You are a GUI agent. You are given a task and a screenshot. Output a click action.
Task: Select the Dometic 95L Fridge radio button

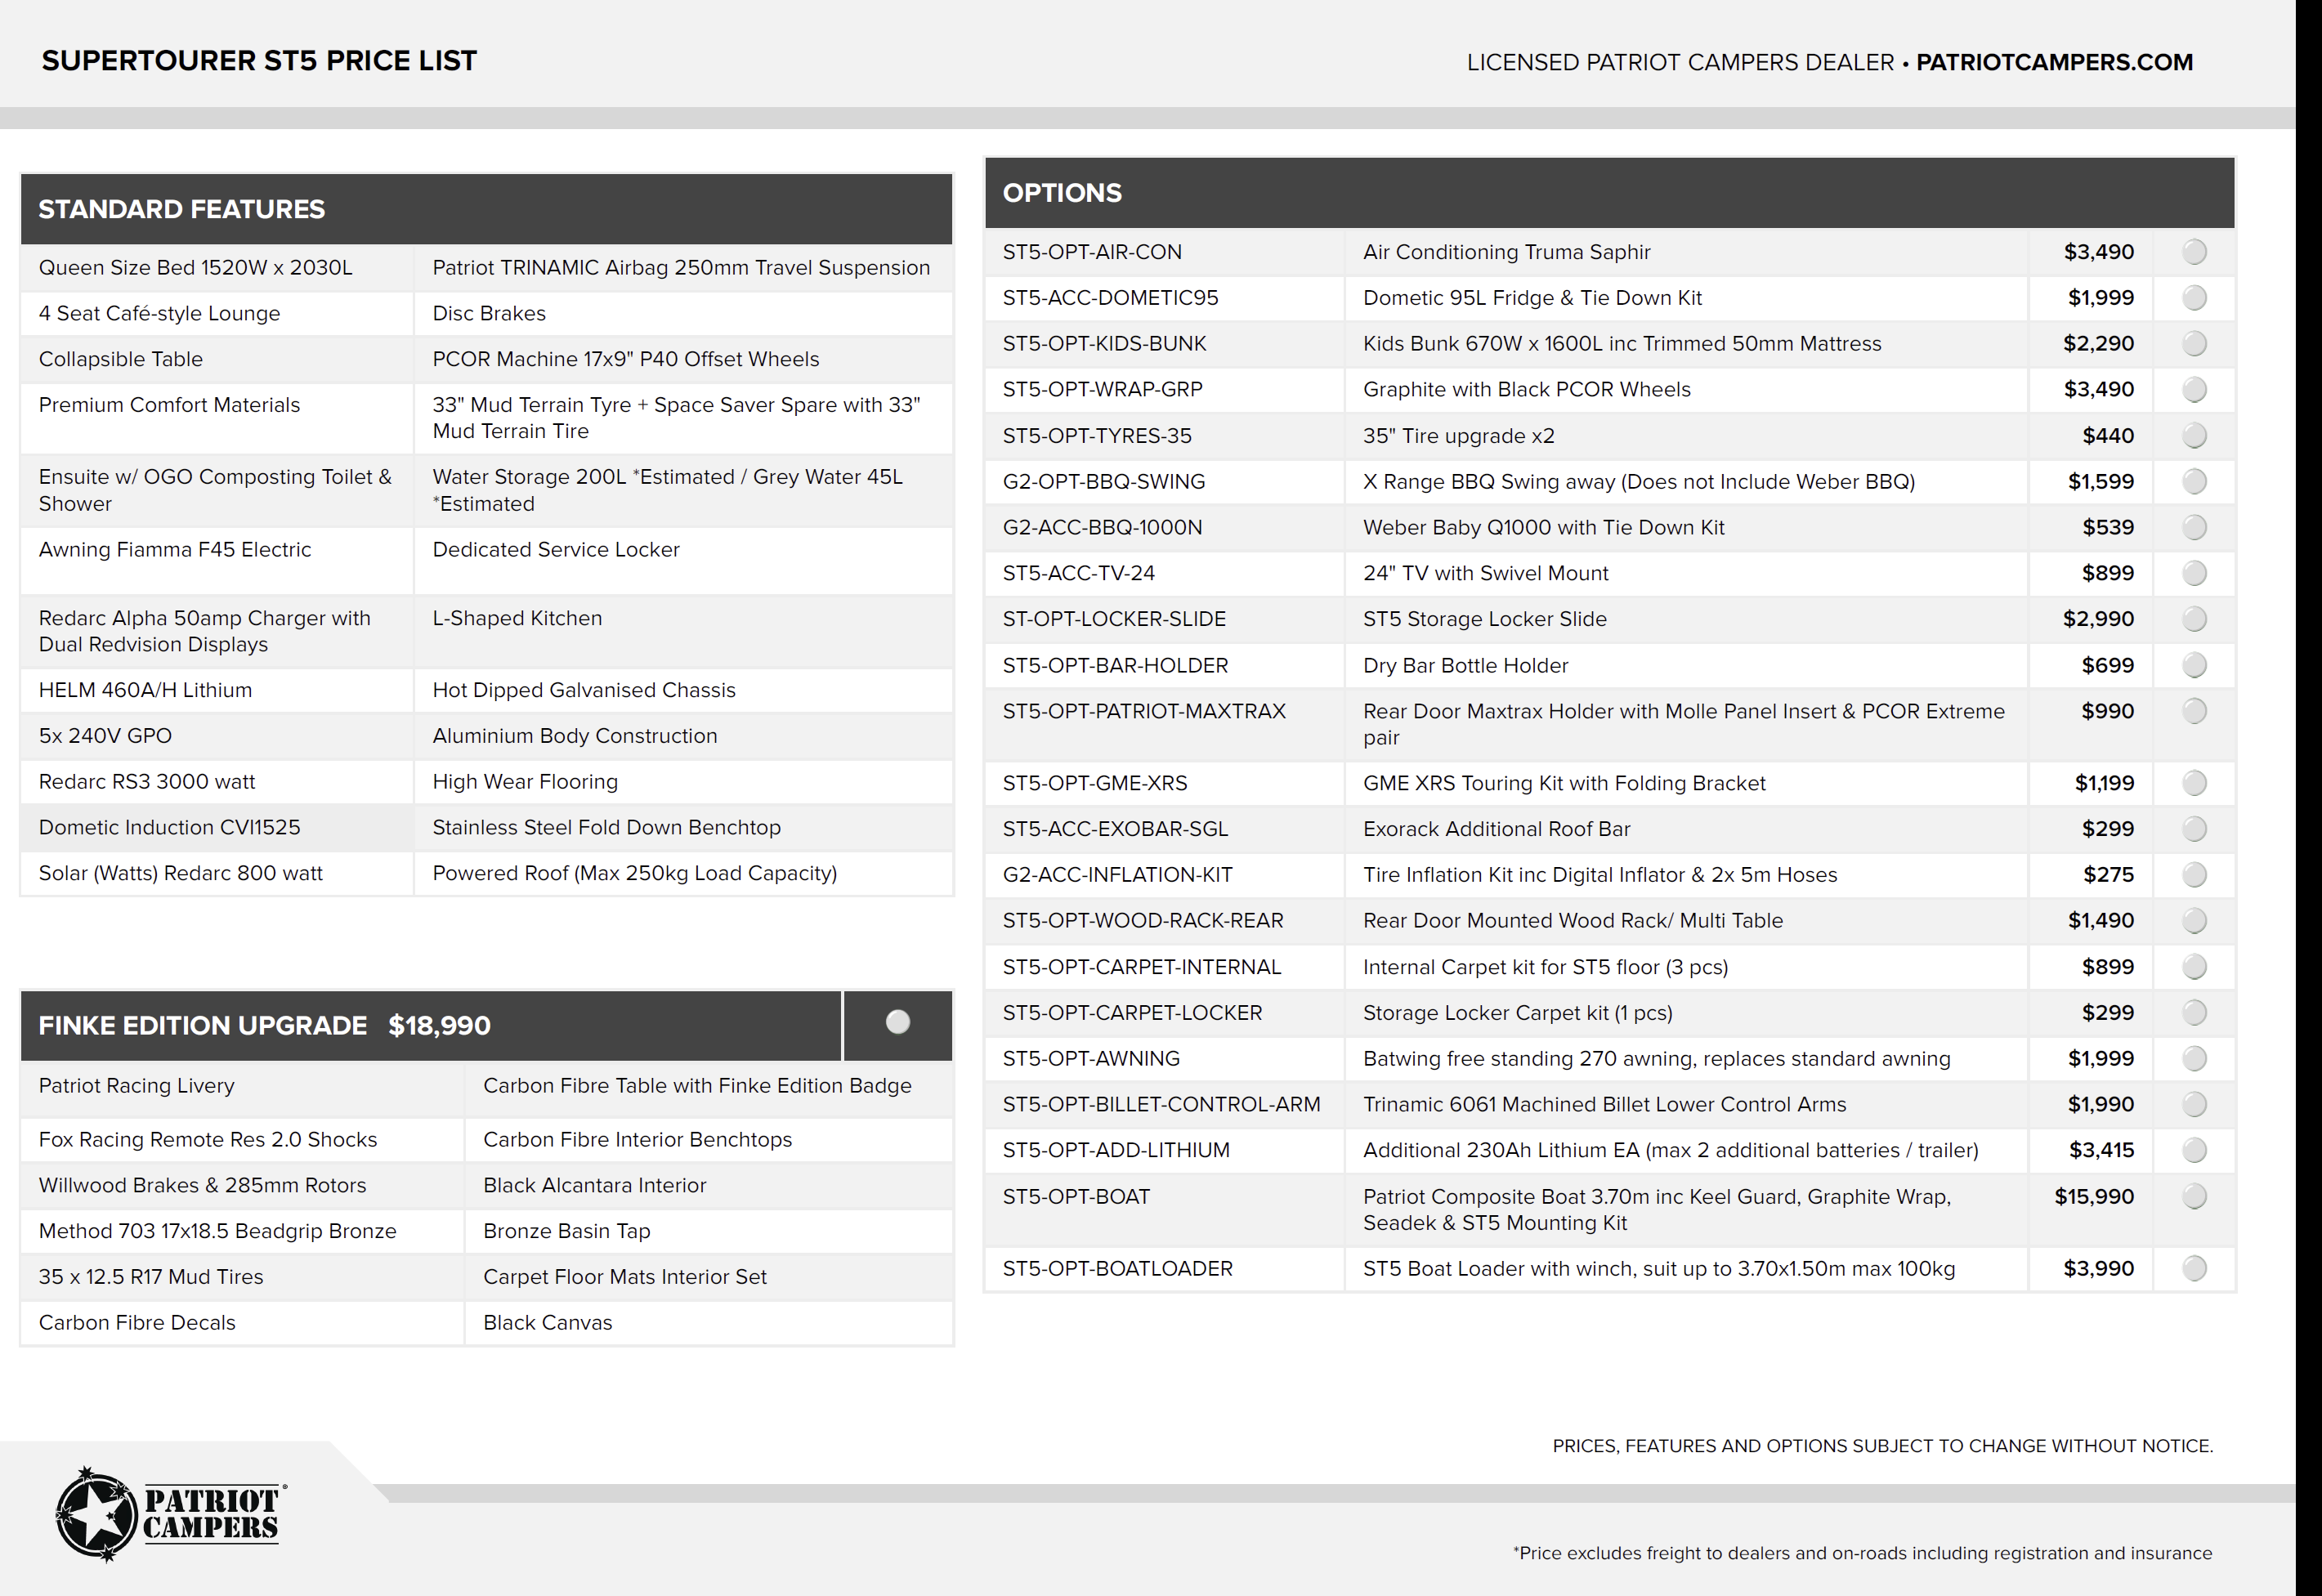click(x=2194, y=298)
